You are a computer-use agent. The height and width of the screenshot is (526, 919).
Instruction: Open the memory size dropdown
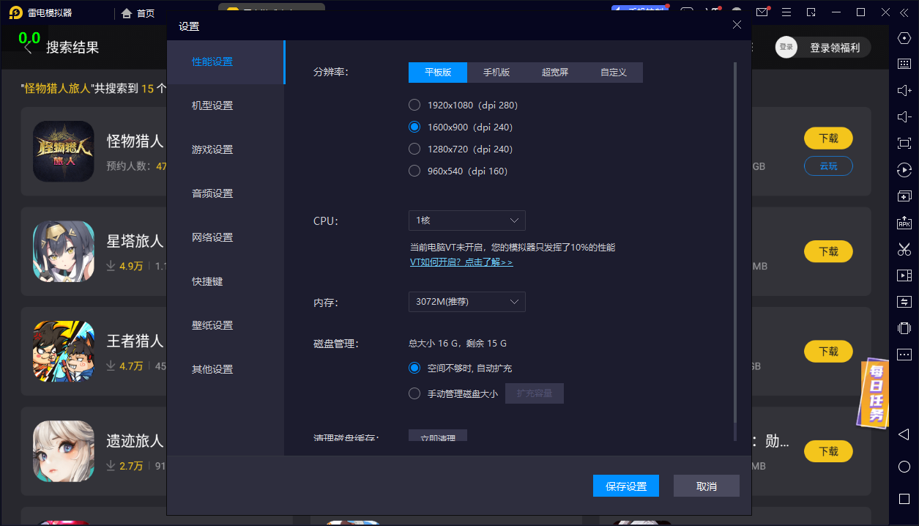point(466,301)
